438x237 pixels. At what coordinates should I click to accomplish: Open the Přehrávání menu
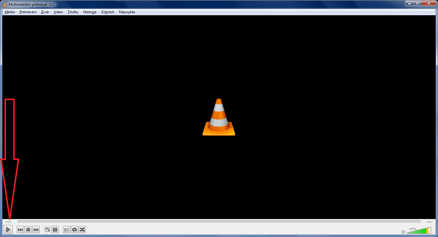coord(28,12)
